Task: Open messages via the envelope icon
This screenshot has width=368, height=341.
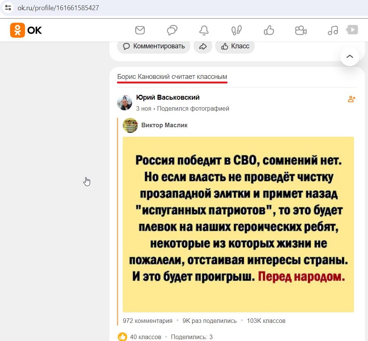Action: coord(140,30)
